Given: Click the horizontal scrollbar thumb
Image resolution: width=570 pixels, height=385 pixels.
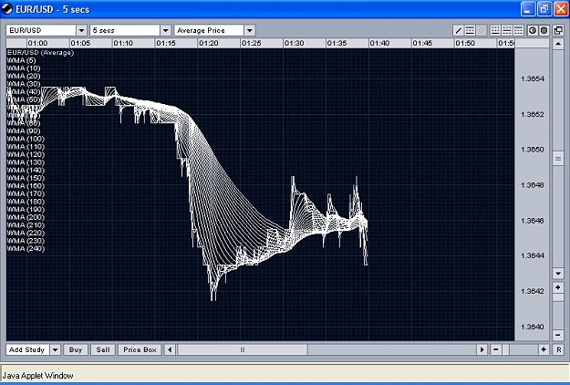Looking at the screenshot, I should [x=243, y=349].
